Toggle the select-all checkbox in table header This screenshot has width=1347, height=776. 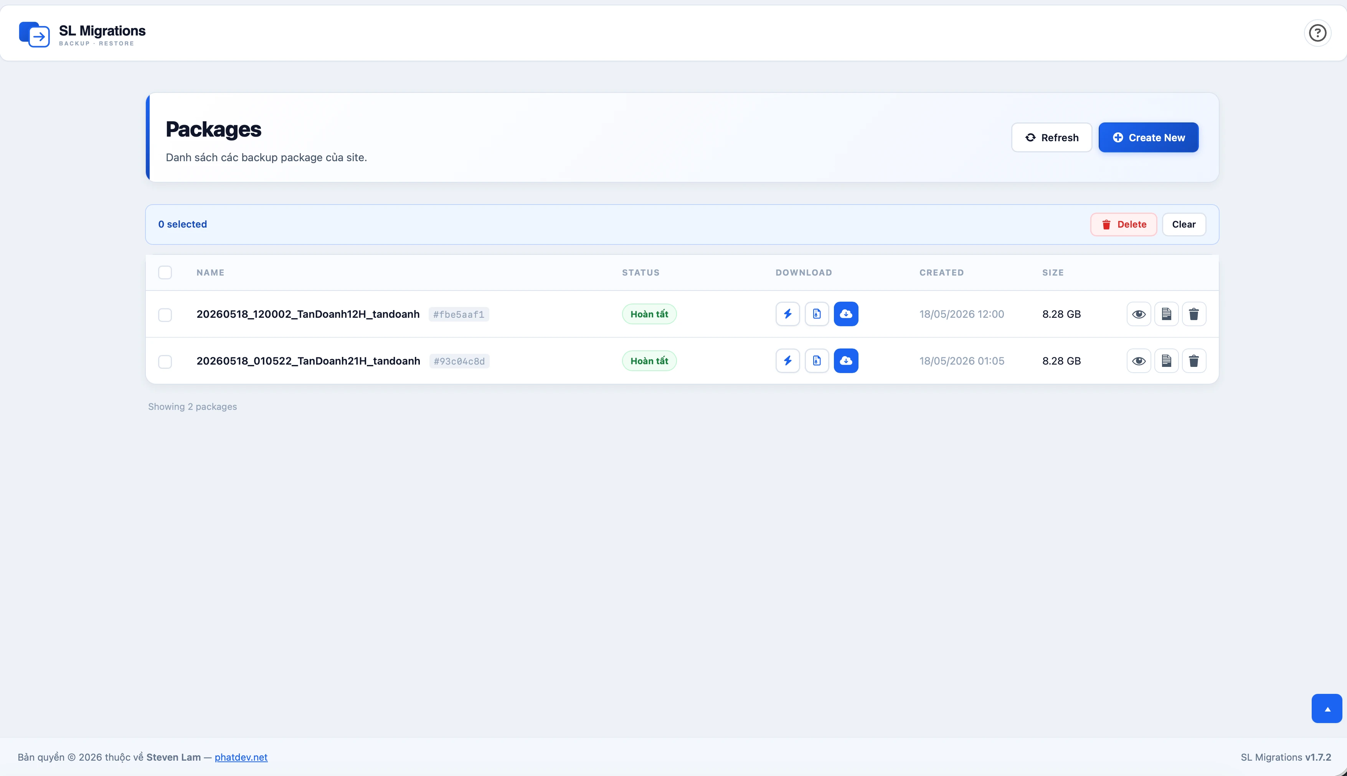point(165,272)
